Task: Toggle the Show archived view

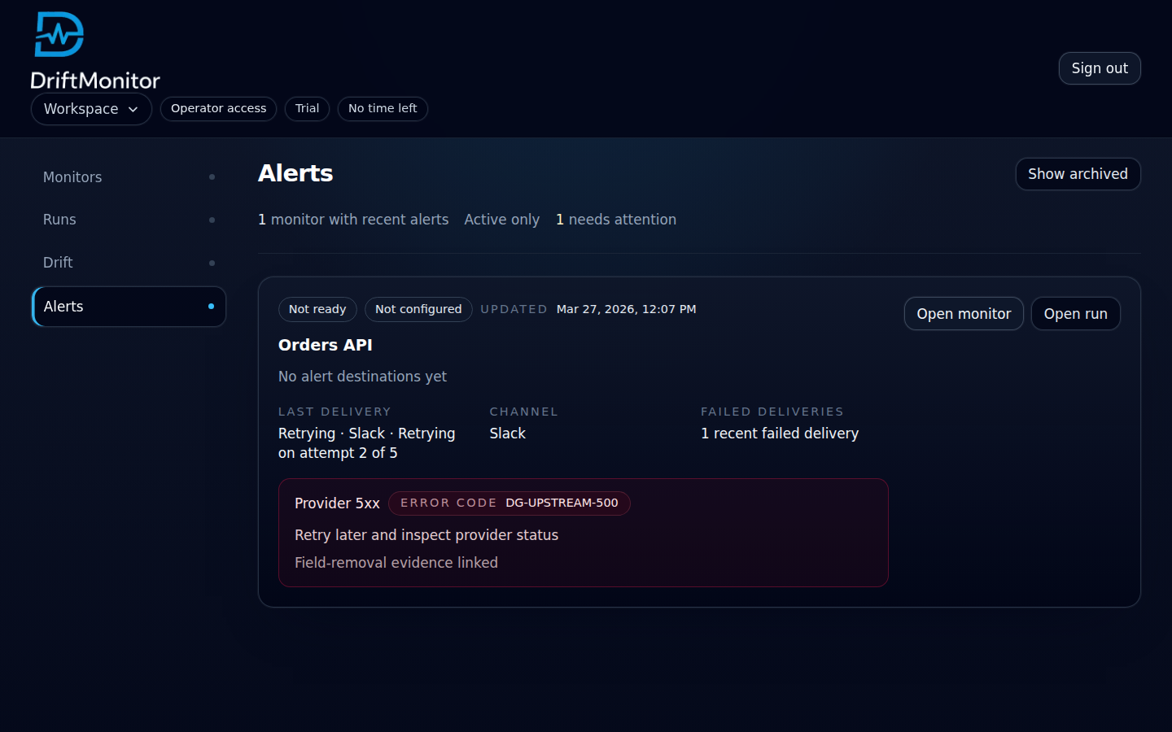Action: [x=1078, y=174]
